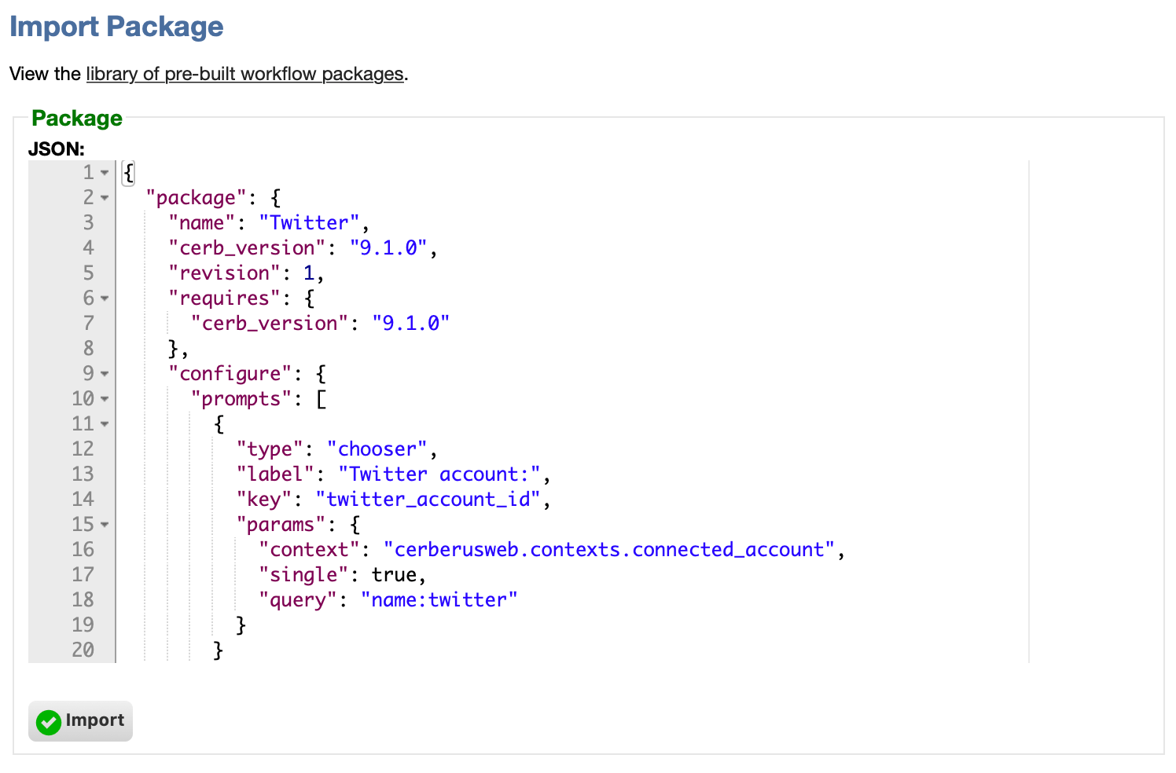Click the "Twitter" name value in JSON
Screen dimensions: 1176x773
(x=309, y=223)
